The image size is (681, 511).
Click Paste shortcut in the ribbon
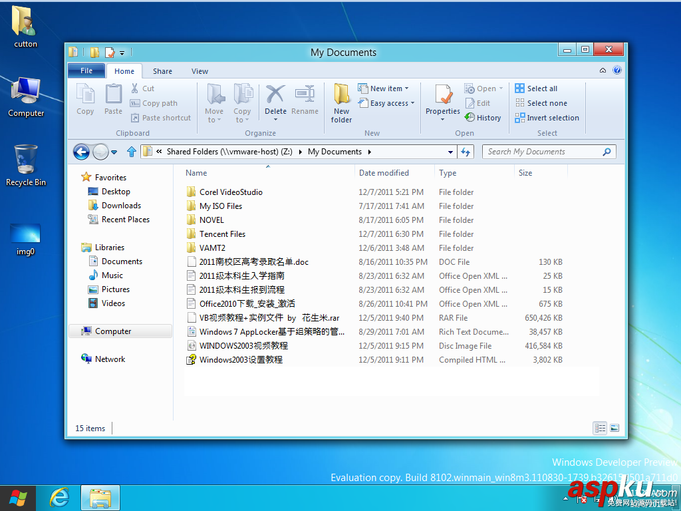[161, 118]
